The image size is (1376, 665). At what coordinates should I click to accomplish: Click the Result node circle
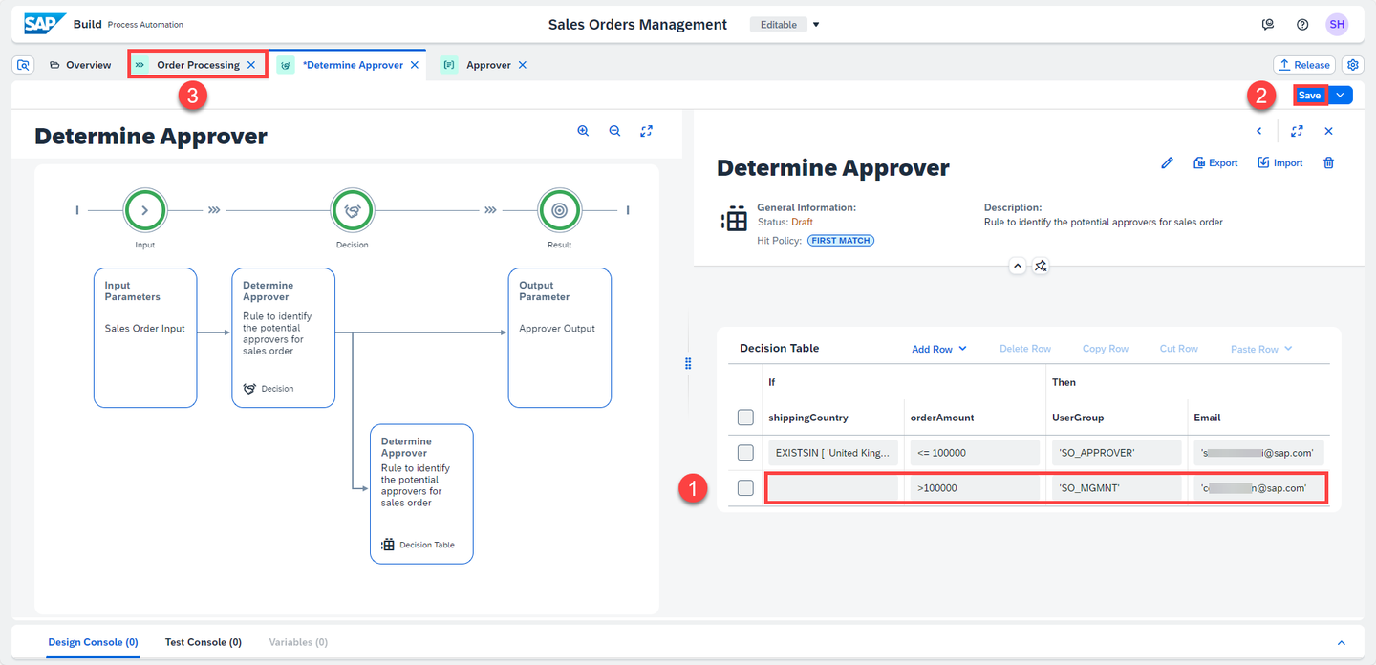point(560,210)
